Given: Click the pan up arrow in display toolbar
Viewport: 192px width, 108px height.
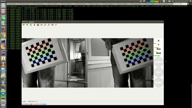Looking at the screenshot, I should (31, 25).
